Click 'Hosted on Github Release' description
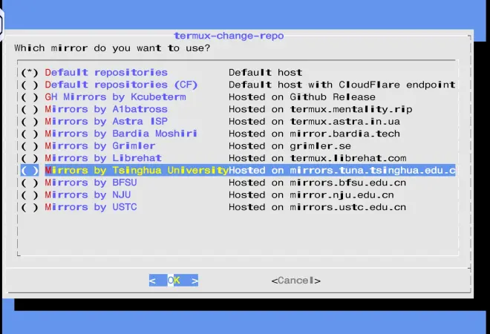Image resolution: width=490 pixels, height=334 pixels. (302, 96)
